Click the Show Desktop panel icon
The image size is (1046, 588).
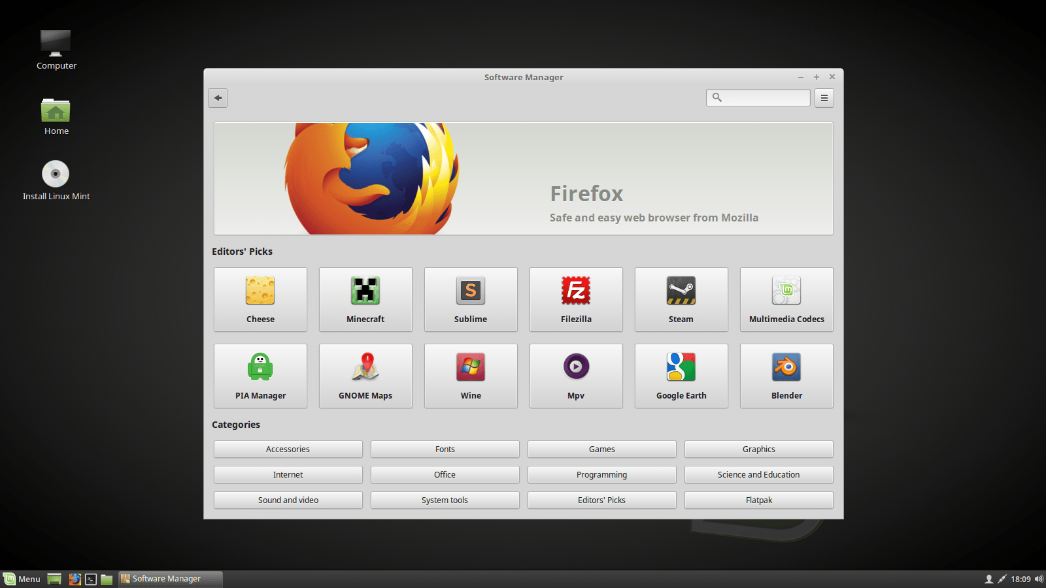pos(54,579)
